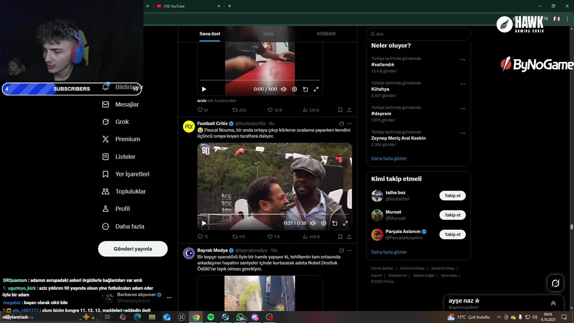This screenshot has width=574, height=323.
Task: Mute the 0:21 / 0:38 video
Action: pyautogui.click(x=313, y=223)
